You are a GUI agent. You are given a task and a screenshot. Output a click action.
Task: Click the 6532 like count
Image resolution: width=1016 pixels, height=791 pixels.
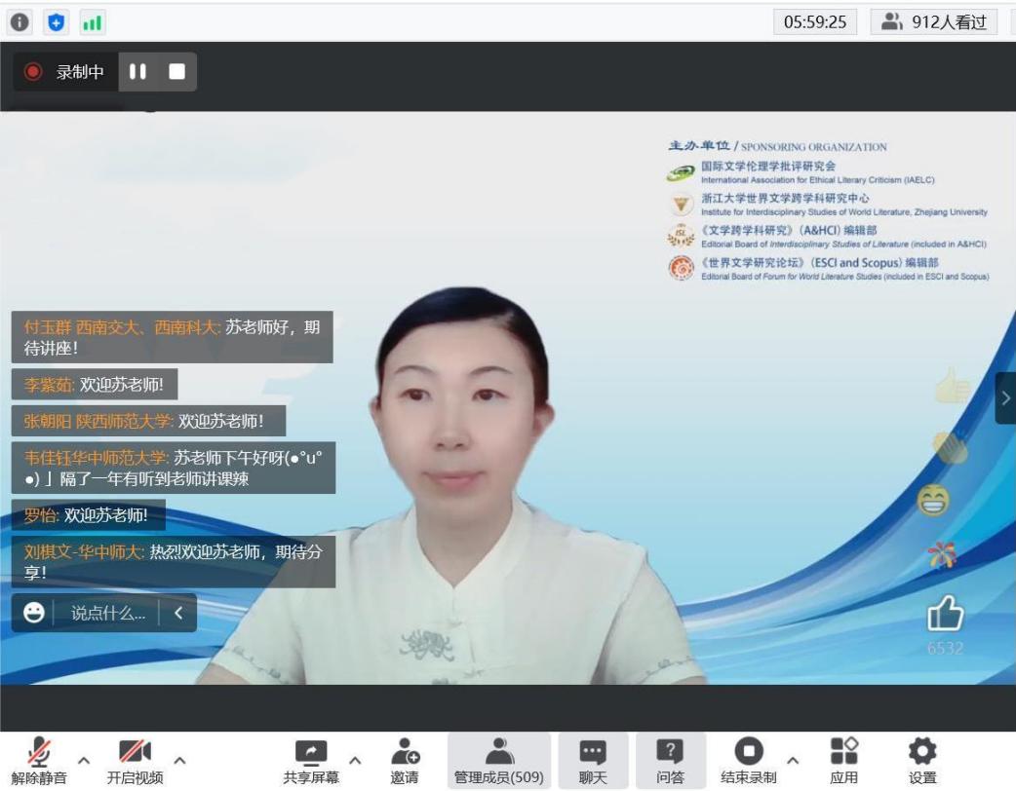pyautogui.click(x=946, y=648)
